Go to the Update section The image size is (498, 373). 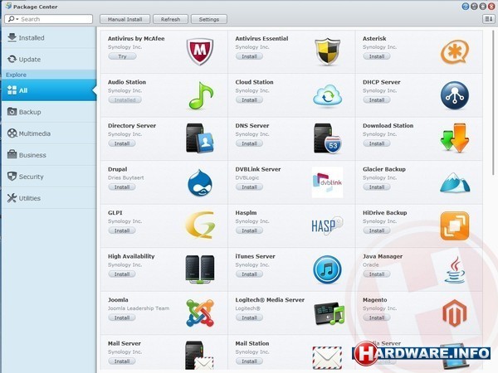[x=49, y=60]
